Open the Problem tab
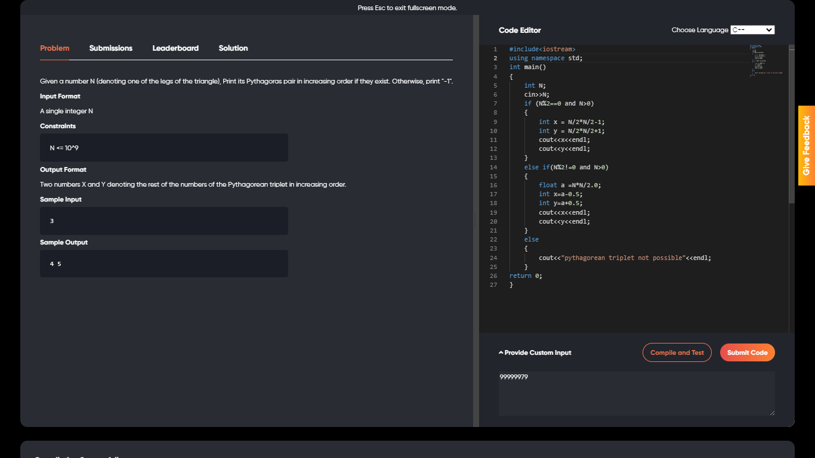 point(54,48)
